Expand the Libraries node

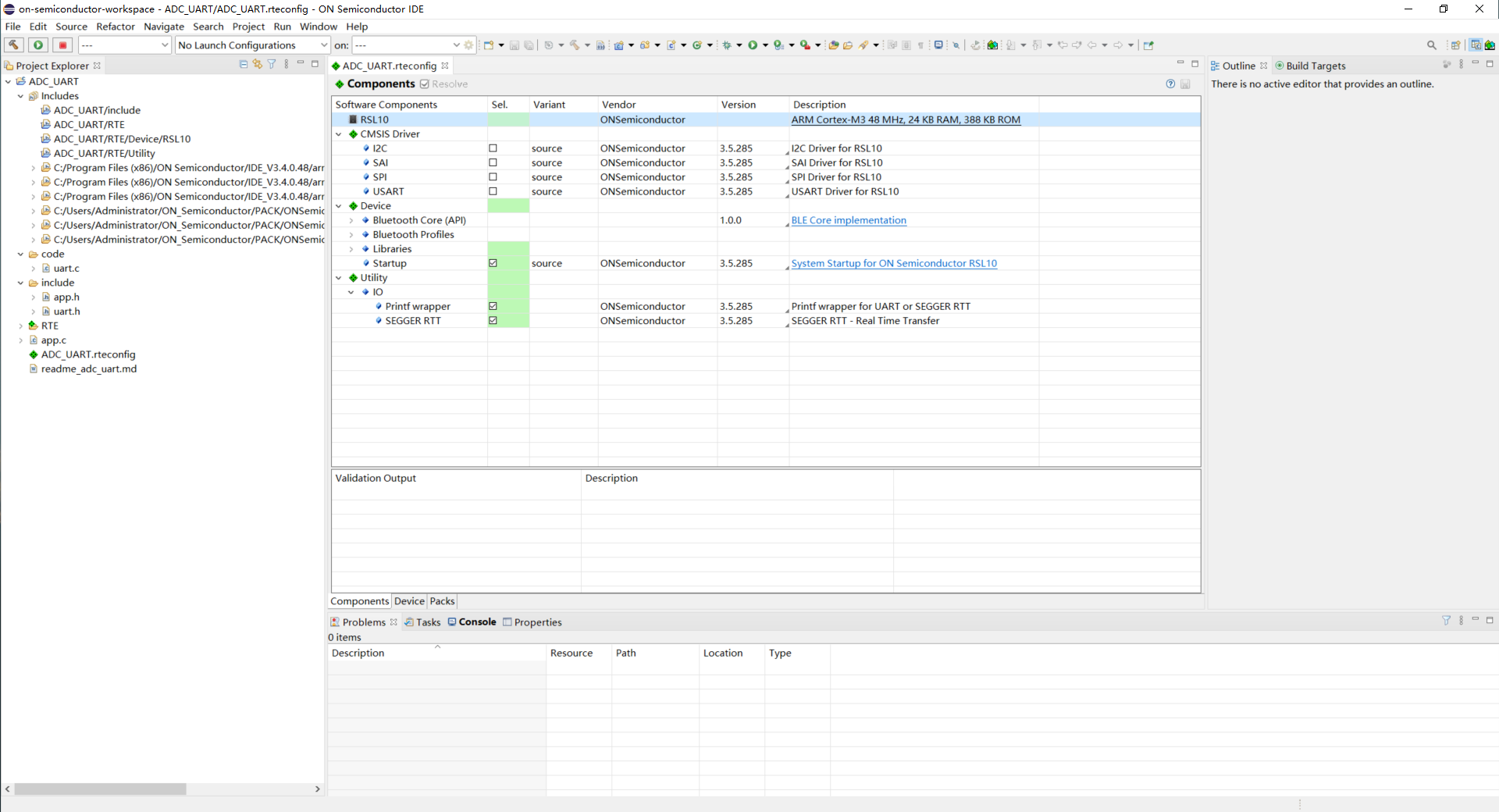coord(351,249)
